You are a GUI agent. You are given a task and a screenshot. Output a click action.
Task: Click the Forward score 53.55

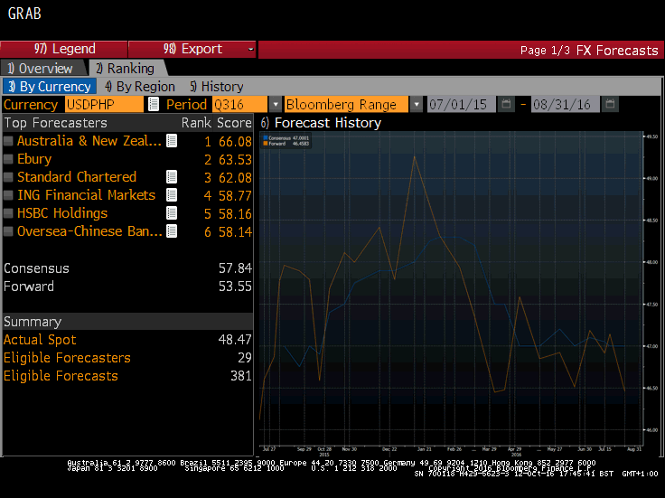[x=236, y=287]
